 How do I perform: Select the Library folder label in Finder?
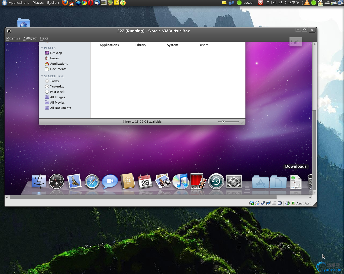click(x=141, y=45)
